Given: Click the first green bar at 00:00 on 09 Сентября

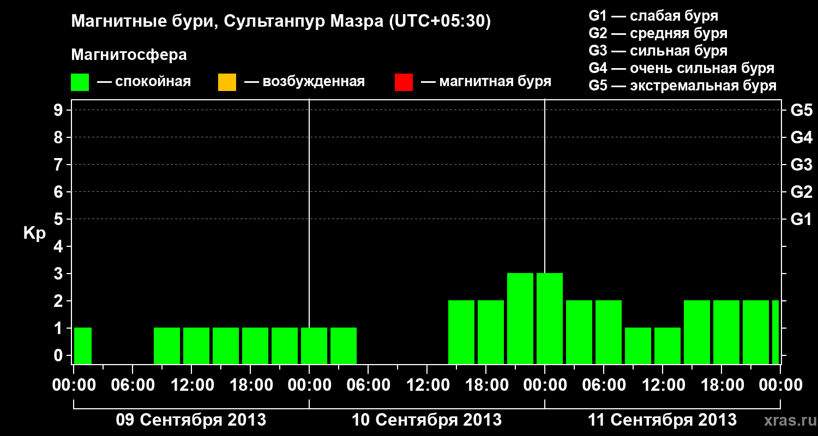Looking at the screenshot, I should click(83, 346).
